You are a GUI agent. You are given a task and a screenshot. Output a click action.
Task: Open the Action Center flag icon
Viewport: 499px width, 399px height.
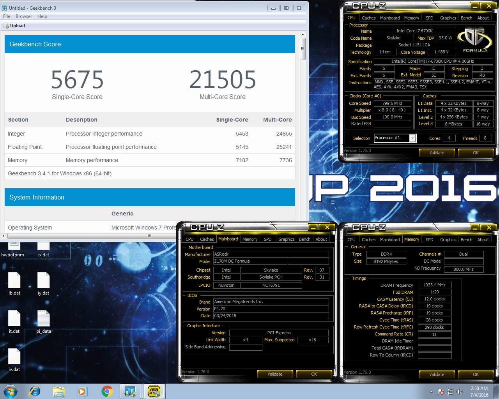441,392
